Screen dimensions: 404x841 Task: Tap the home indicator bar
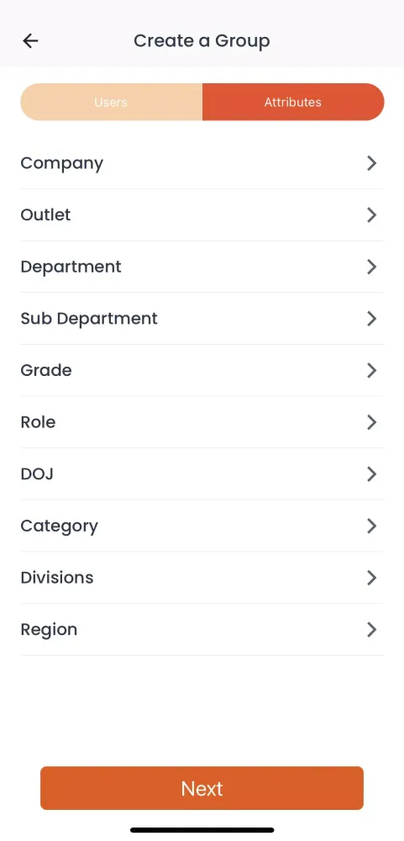pyautogui.click(x=202, y=830)
